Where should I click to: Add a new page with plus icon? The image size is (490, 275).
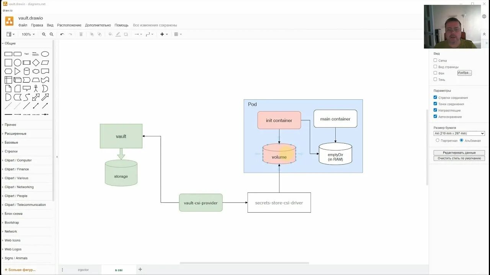pyautogui.click(x=140, y=269)
